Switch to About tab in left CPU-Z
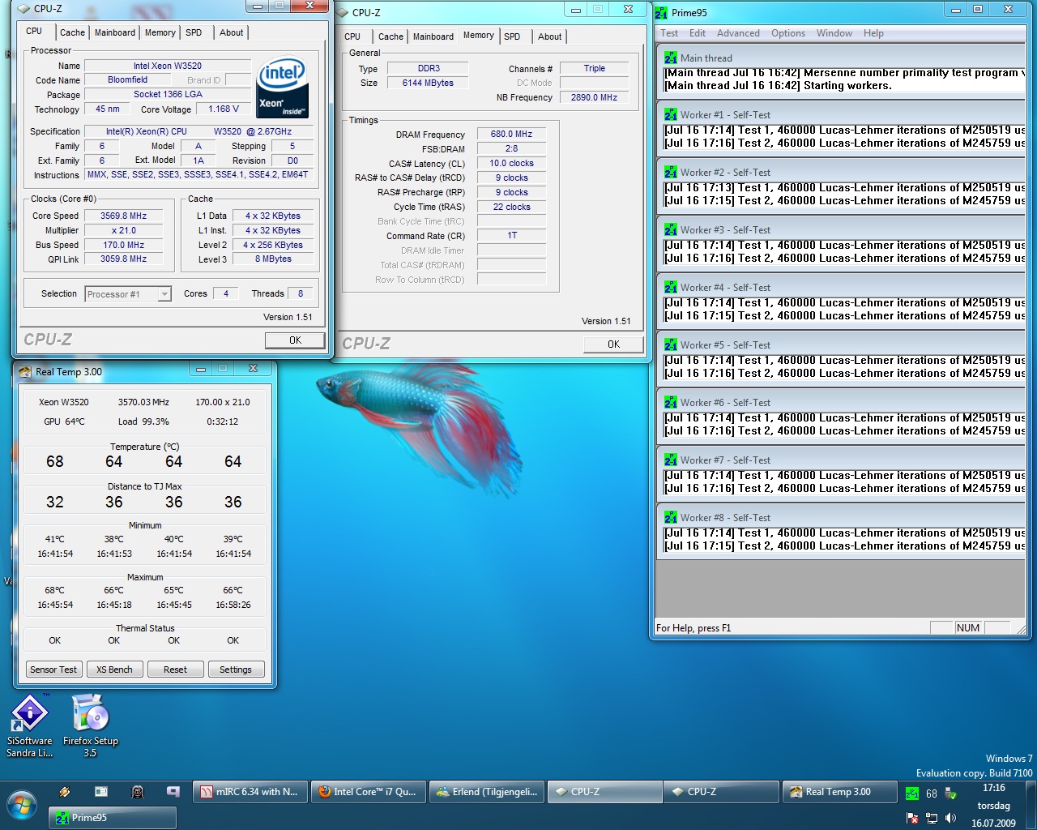Viewport: 1037px width, 830px height. [x=232, y=32]
